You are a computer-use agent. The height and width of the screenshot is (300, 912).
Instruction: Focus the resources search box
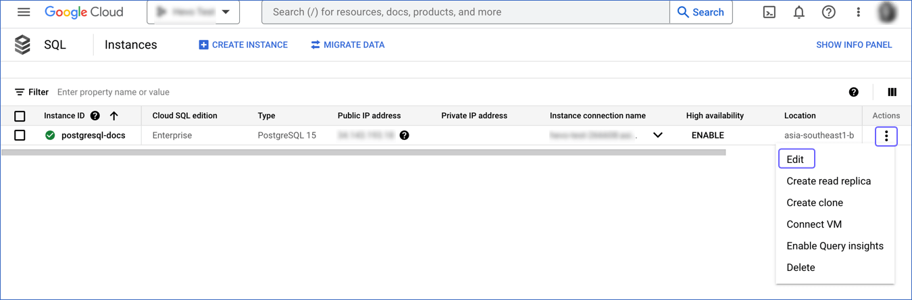[465, 12]
